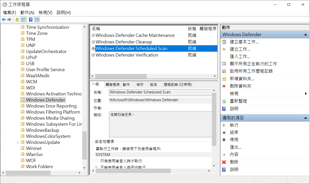Open the 檔案(F) menu

[10, 13]
